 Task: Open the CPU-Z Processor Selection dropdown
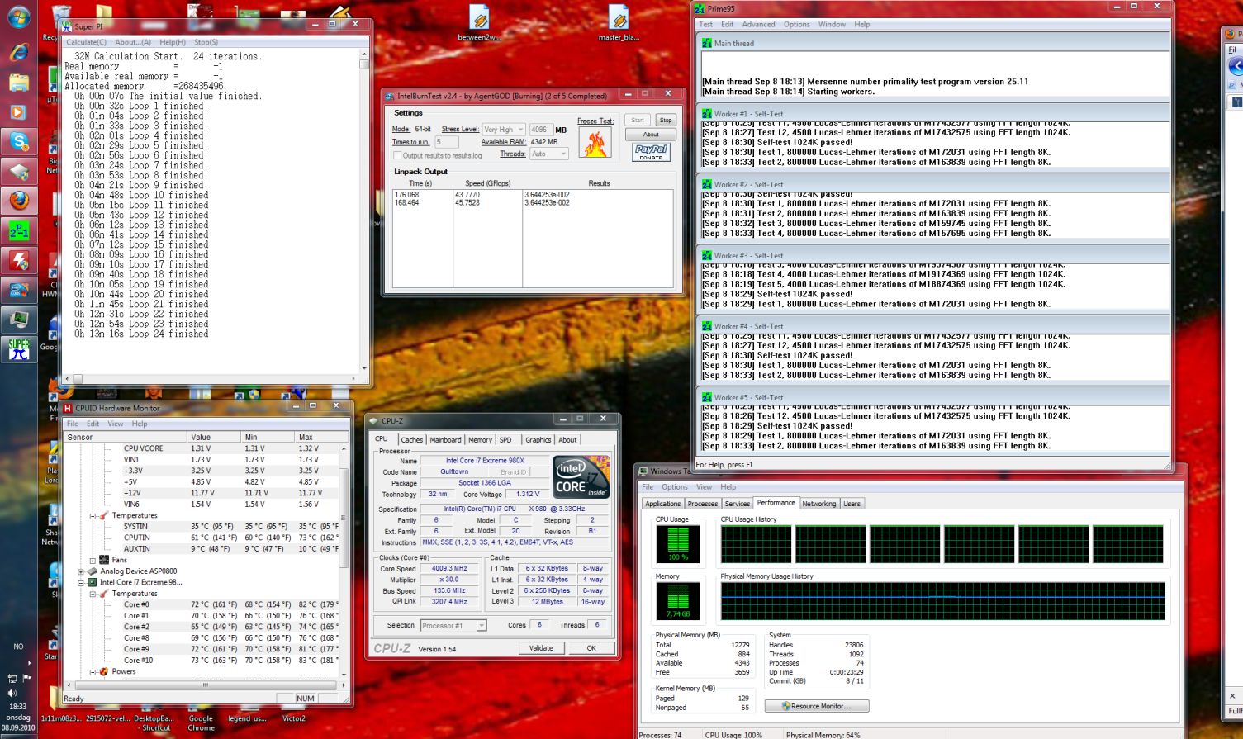pos(453,626)
